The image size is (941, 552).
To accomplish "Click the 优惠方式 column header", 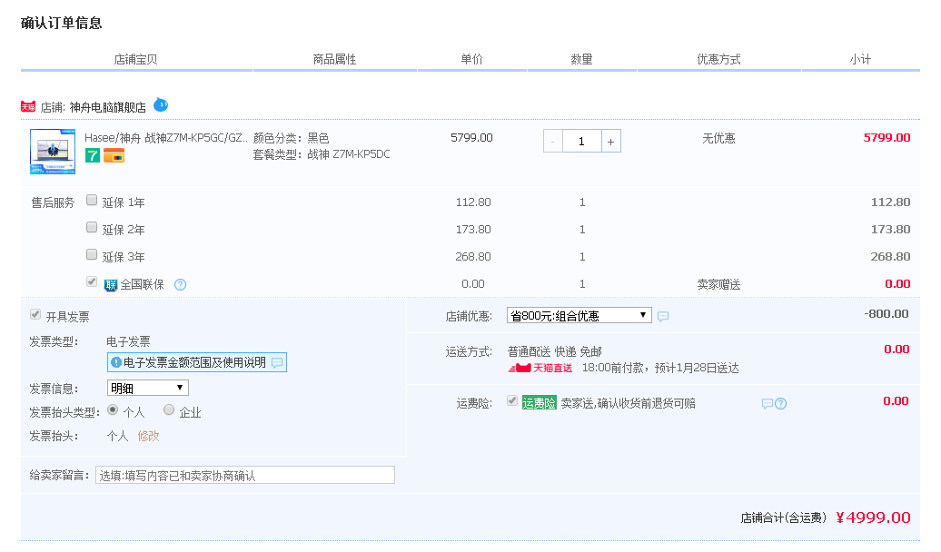I will (x=718, y=59).
